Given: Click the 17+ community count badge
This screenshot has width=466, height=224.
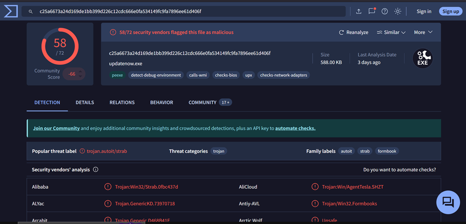Looking at the screenshot, I should [225, 102].
